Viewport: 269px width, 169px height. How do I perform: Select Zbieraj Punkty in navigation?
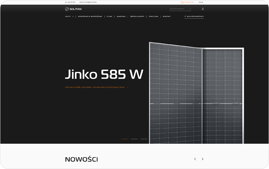click(x=137, y=16)
